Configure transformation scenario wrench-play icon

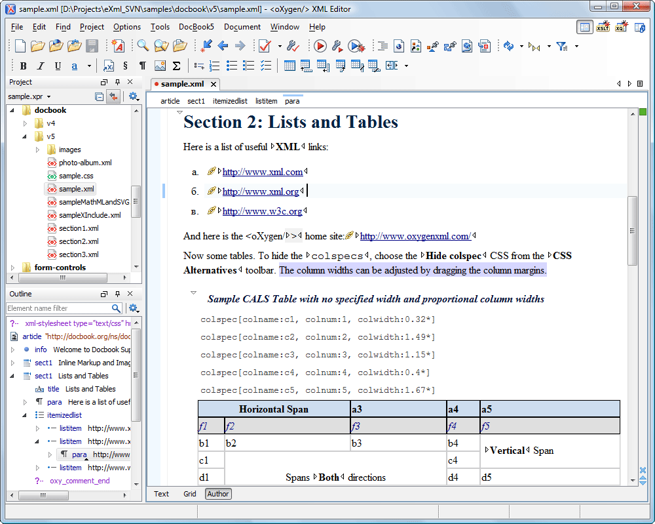coord(337,46)
